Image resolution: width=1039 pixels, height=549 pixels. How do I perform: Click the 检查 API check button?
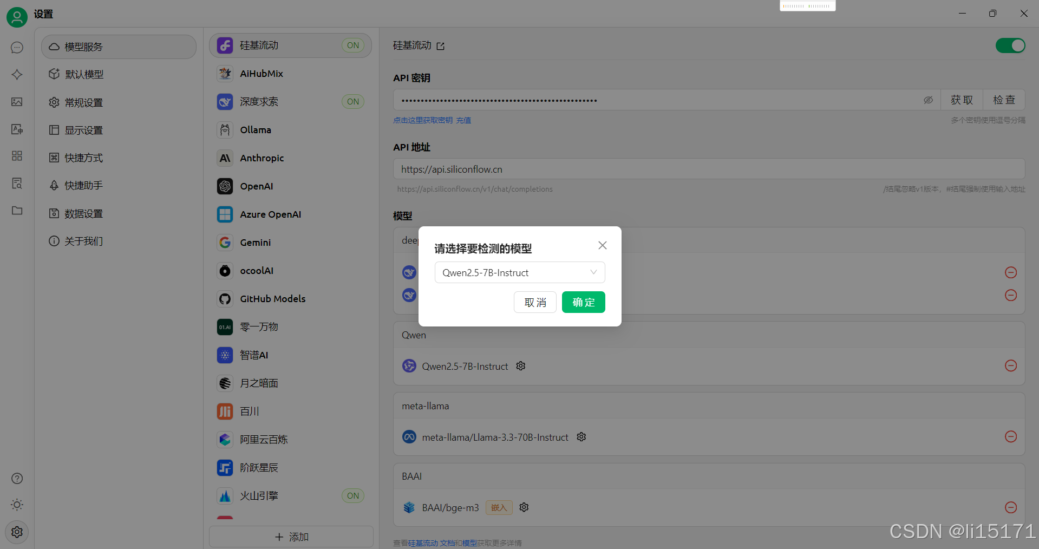point(1004,100)
